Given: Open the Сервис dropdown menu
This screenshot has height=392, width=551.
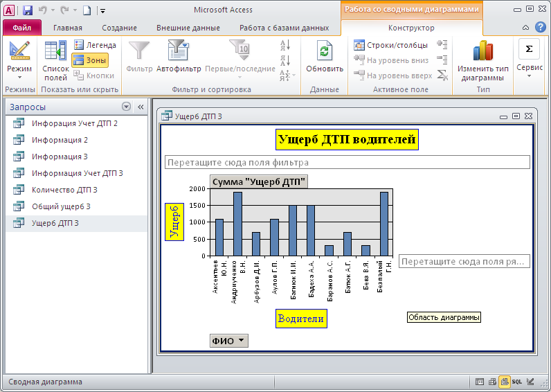Looking at the screenshot, I should [530, 68].
